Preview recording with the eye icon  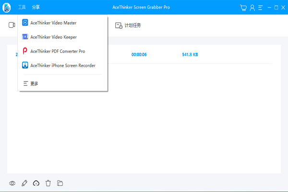[12, 183]
